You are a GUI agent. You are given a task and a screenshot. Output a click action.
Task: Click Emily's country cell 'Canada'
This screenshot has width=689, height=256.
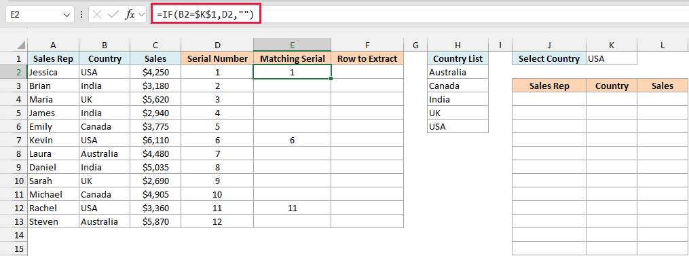tap(105, 127)
